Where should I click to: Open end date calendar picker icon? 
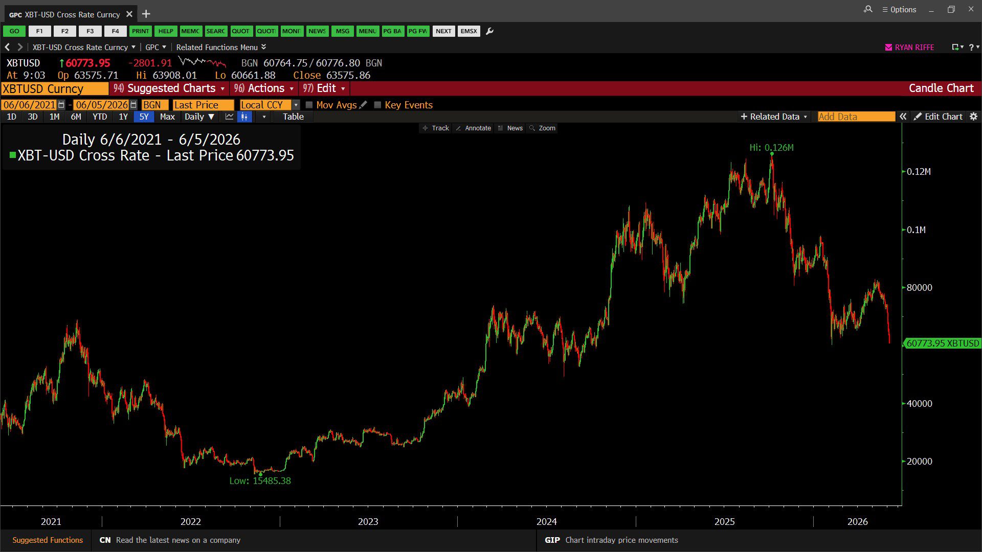coord(133,105)
